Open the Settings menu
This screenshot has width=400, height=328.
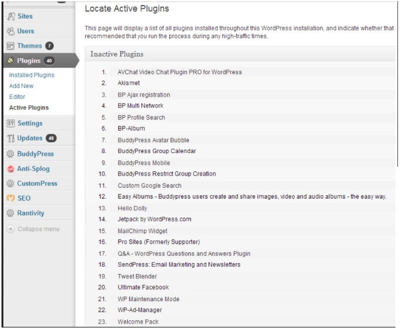(x=30, y=123)
